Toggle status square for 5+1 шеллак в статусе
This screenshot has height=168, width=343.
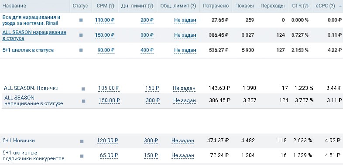pyautogui.click(x=81, y=50)
